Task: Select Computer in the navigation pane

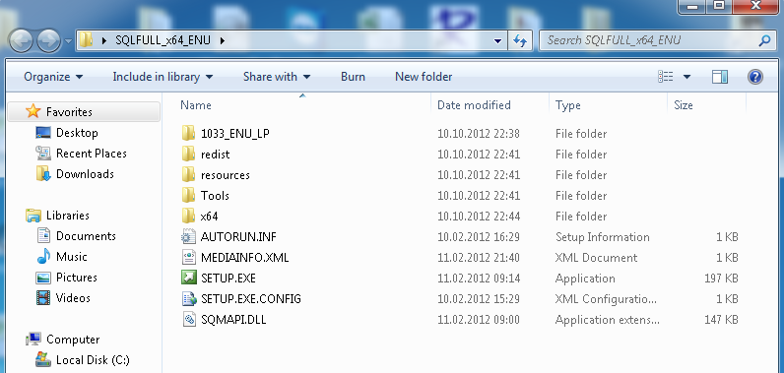Action: [x=73, y=339]
